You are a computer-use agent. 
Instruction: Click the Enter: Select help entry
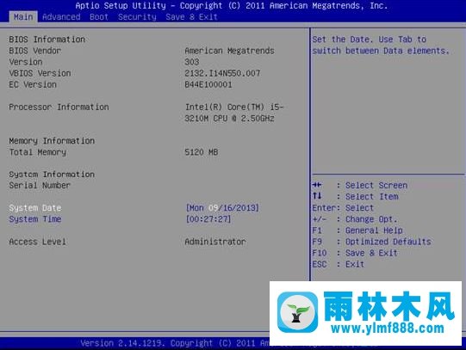click(343, 208)
